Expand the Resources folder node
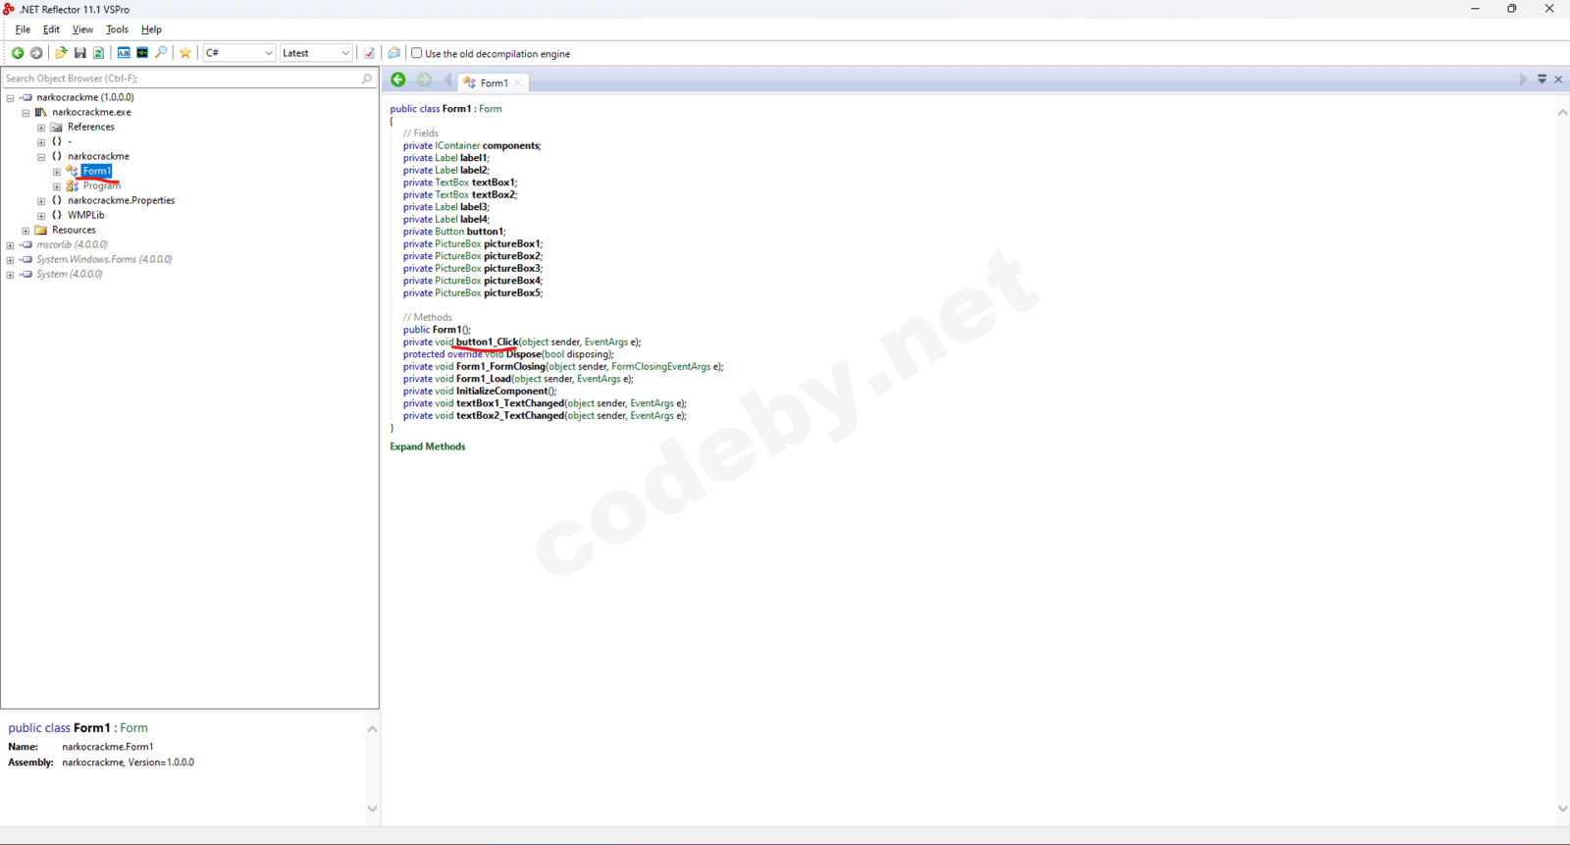The width and height of the screenshot is (1570, 845). coord(26,231)
